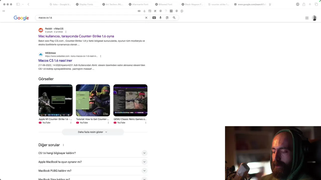Expand Daha fazla resim göster
This screenshot has height=180, width=321.
click(93, 132)
